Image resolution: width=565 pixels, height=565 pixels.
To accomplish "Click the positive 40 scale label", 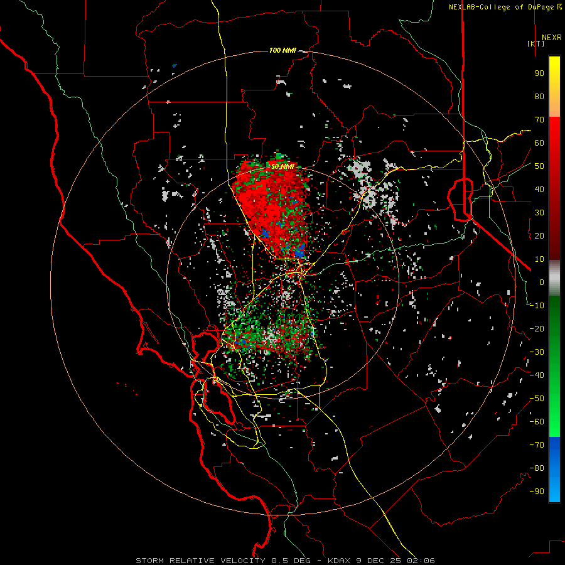I will 539,190.
